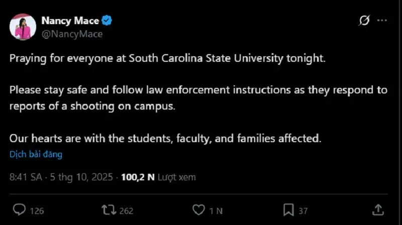402x225 pixels.
Task: Click the 1 N likes count
Action: pos(216,210)
